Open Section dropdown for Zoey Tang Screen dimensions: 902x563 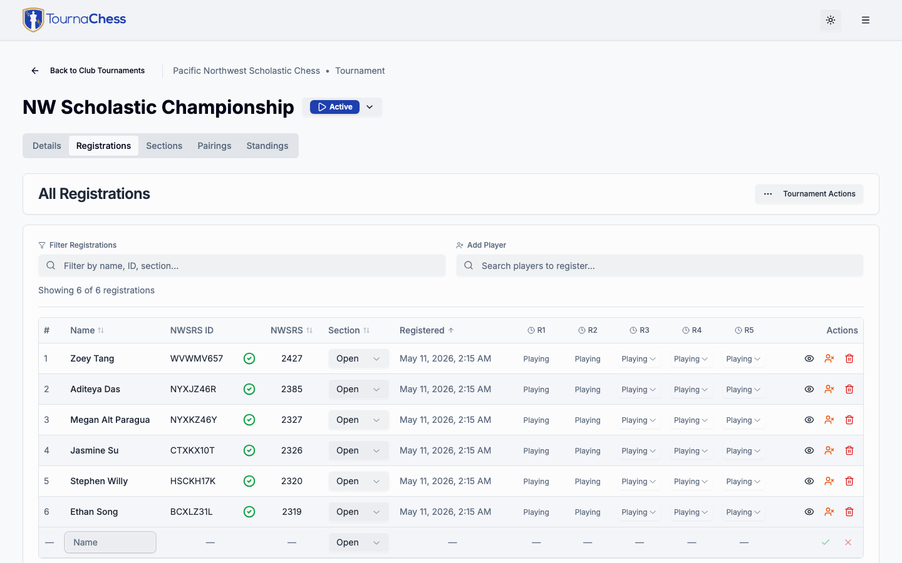(x=358, y=358)
